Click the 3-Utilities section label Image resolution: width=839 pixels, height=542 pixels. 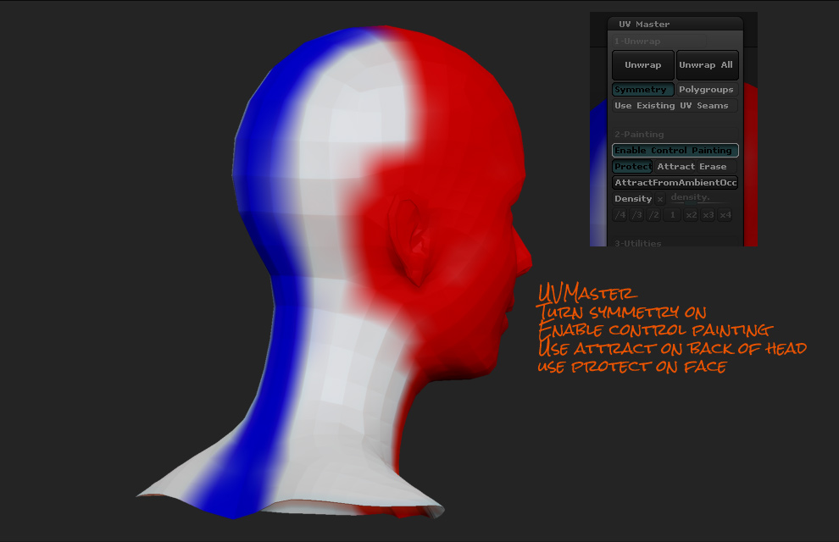click(x=637, y=243)
